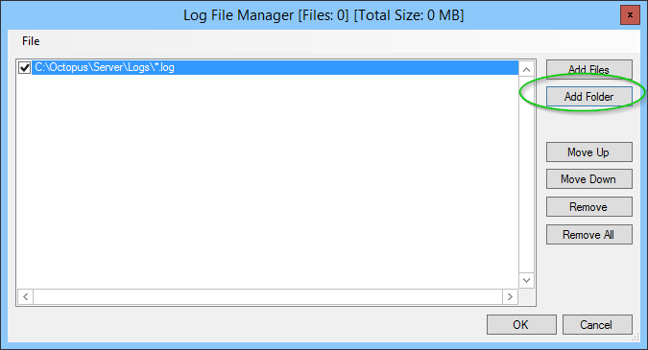Click the horizontal scrollbar right arrow
Screen dimensions: 648x350
click(510, 296)
